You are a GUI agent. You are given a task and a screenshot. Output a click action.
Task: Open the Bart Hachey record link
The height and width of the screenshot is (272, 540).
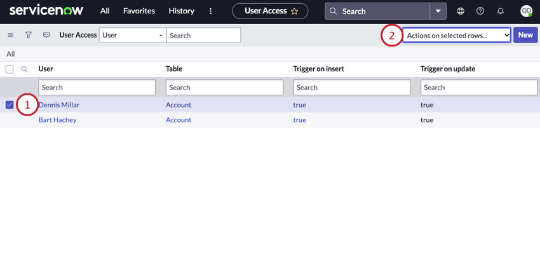[57, 119]
